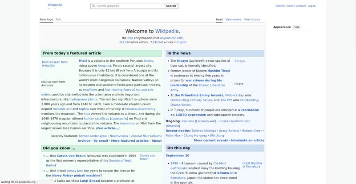Screen dimensions: 356x184
Task: Follow the 'free' encyclopedia link
Action: [130, 38]
